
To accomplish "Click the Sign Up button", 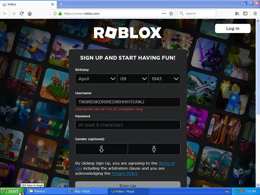I will click(x=128, y=185).
